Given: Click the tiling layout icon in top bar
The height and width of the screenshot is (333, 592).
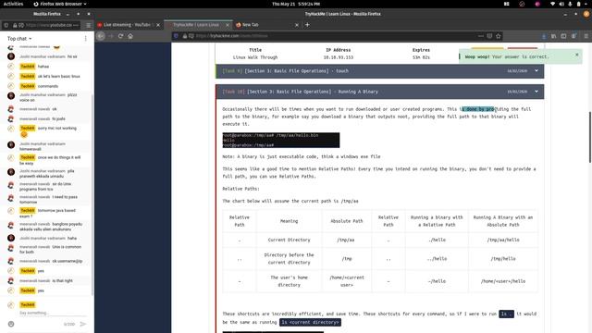Looking at the screenshot, I should pos(507,4).
